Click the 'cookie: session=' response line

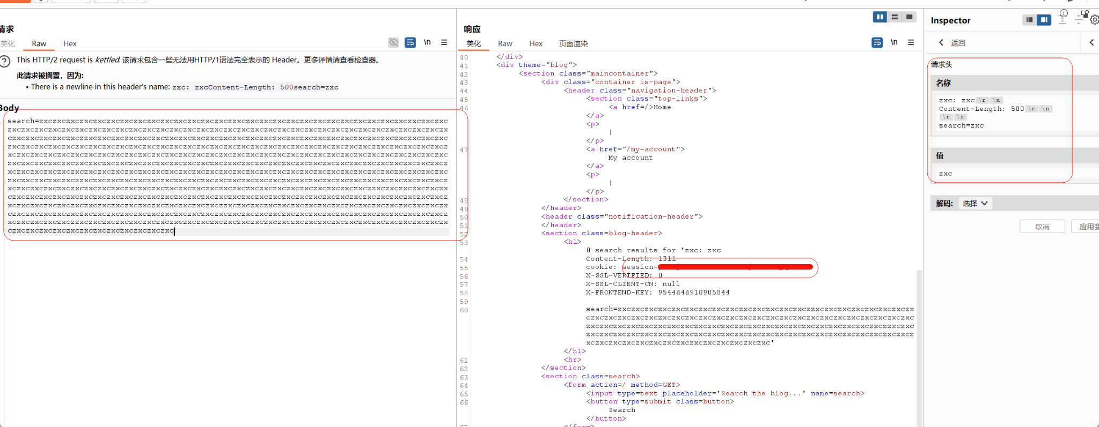point(700,267)
